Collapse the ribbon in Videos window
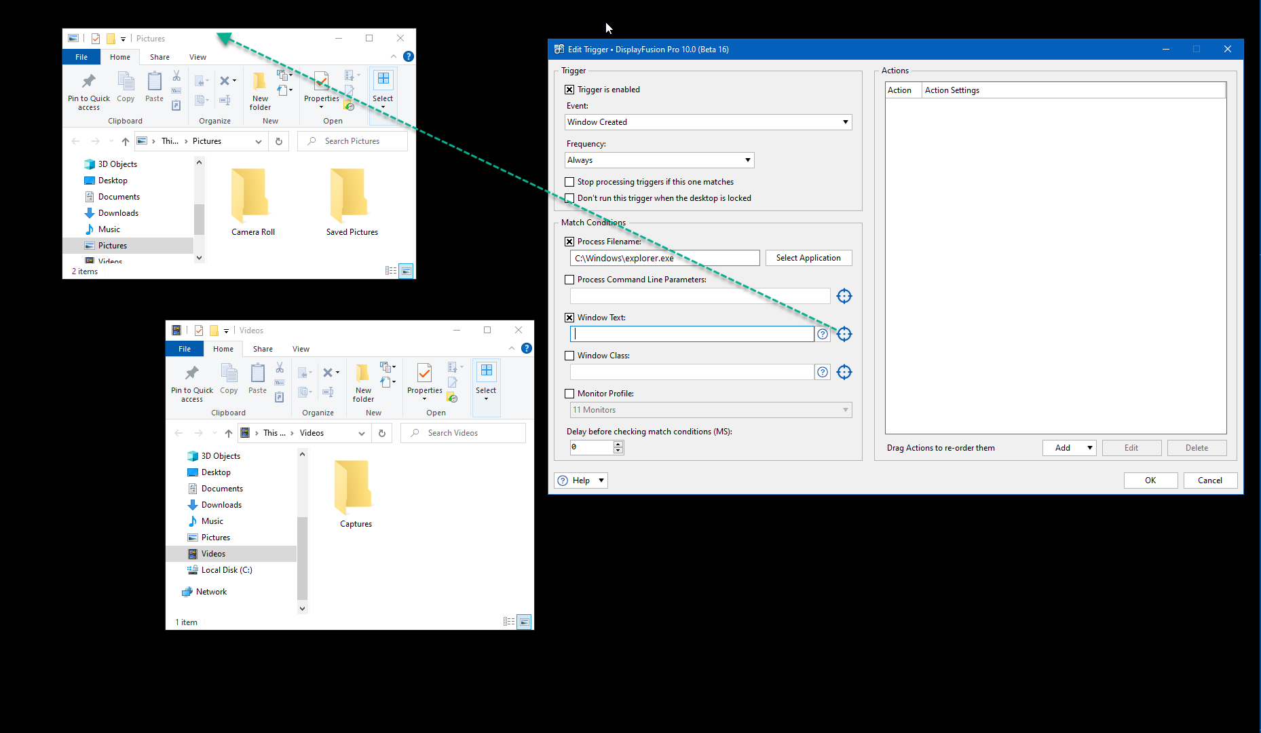 tap(512, 348)
